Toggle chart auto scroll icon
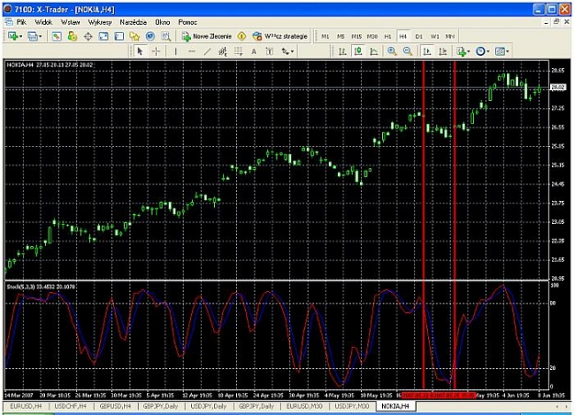 point(427,51)
